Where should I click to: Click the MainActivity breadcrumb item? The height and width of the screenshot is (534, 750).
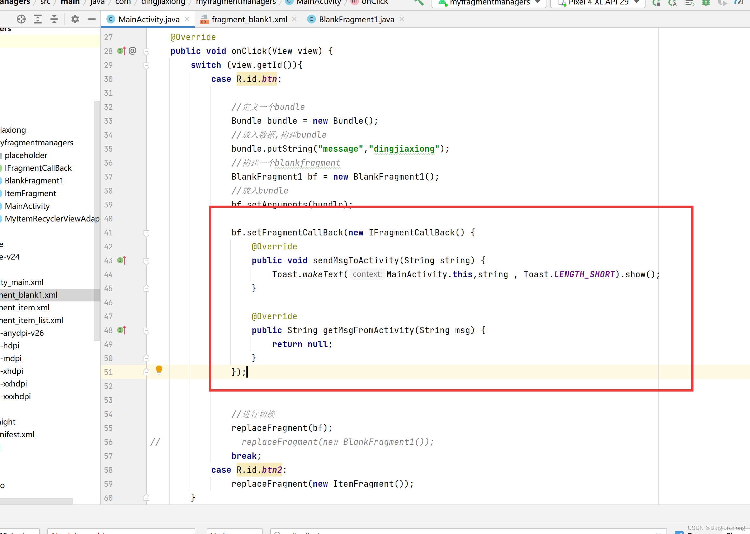pos(313,2)
